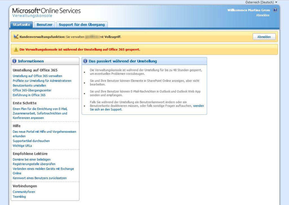Switch to the Startseite tab

pyautogui.click(x=21, y=25)
